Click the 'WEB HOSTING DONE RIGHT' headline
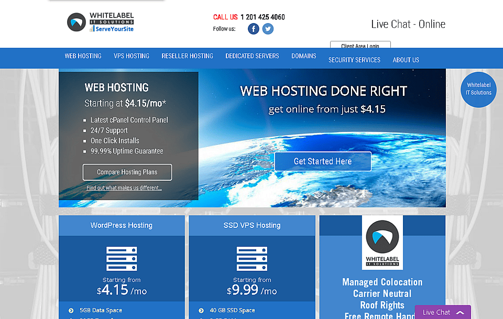The height and width of the screenshot is (319, 503). pos(324,91)
